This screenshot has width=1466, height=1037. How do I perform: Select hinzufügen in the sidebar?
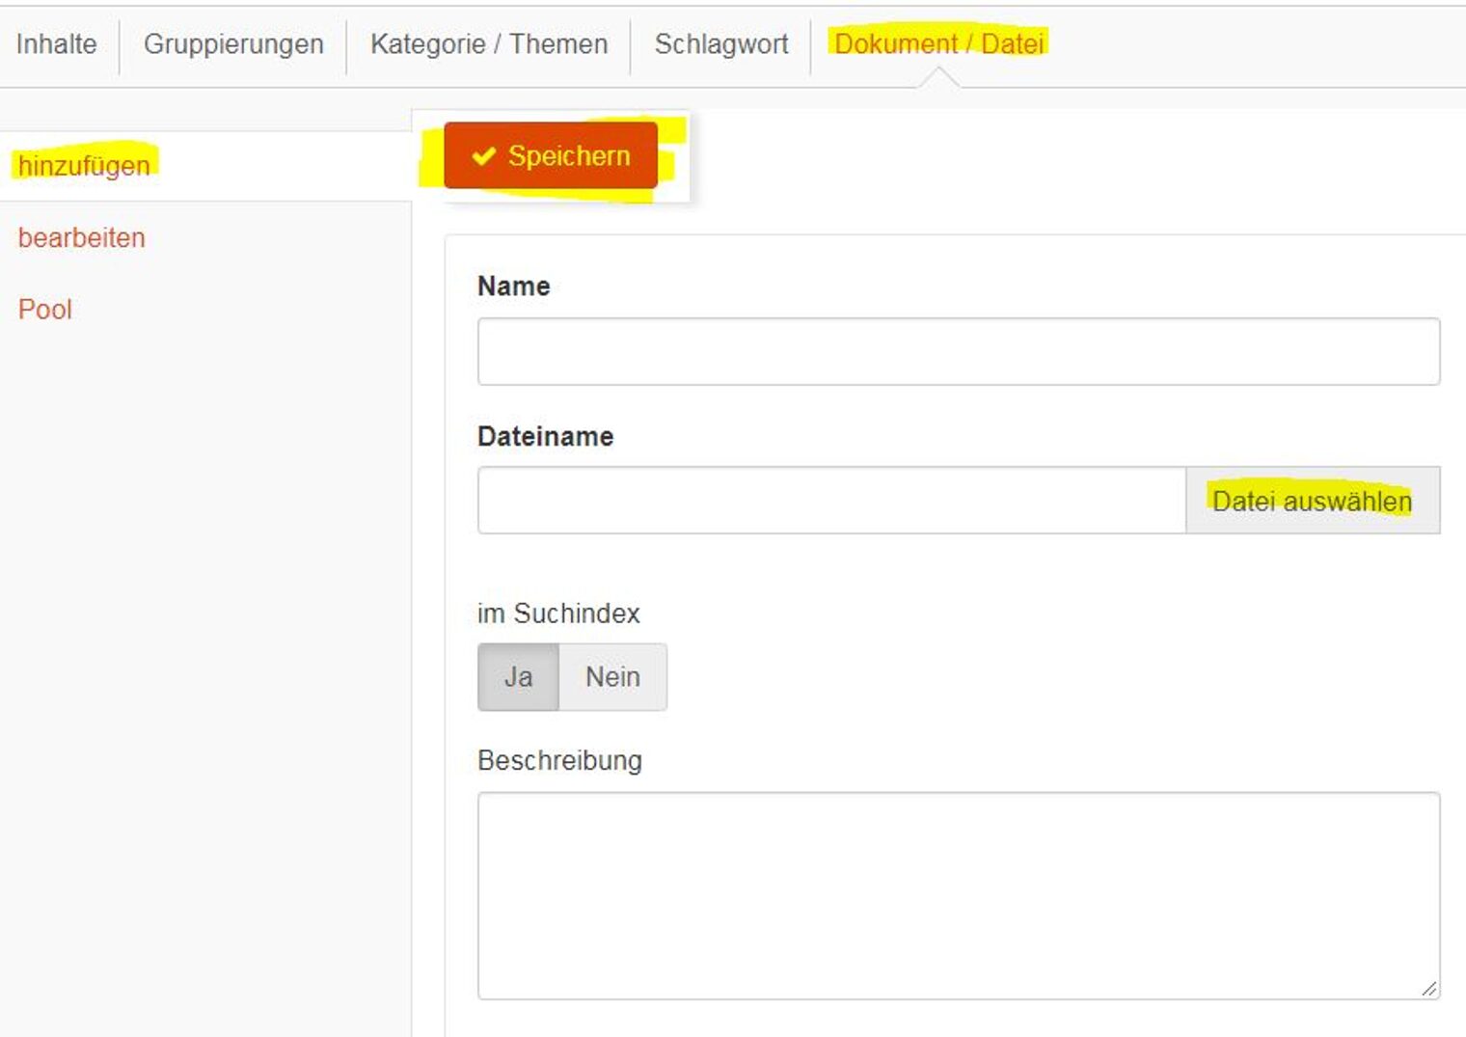coord(83,165)
